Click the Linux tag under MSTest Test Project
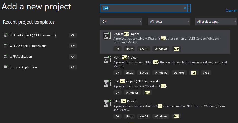 [x=129, y=49]
